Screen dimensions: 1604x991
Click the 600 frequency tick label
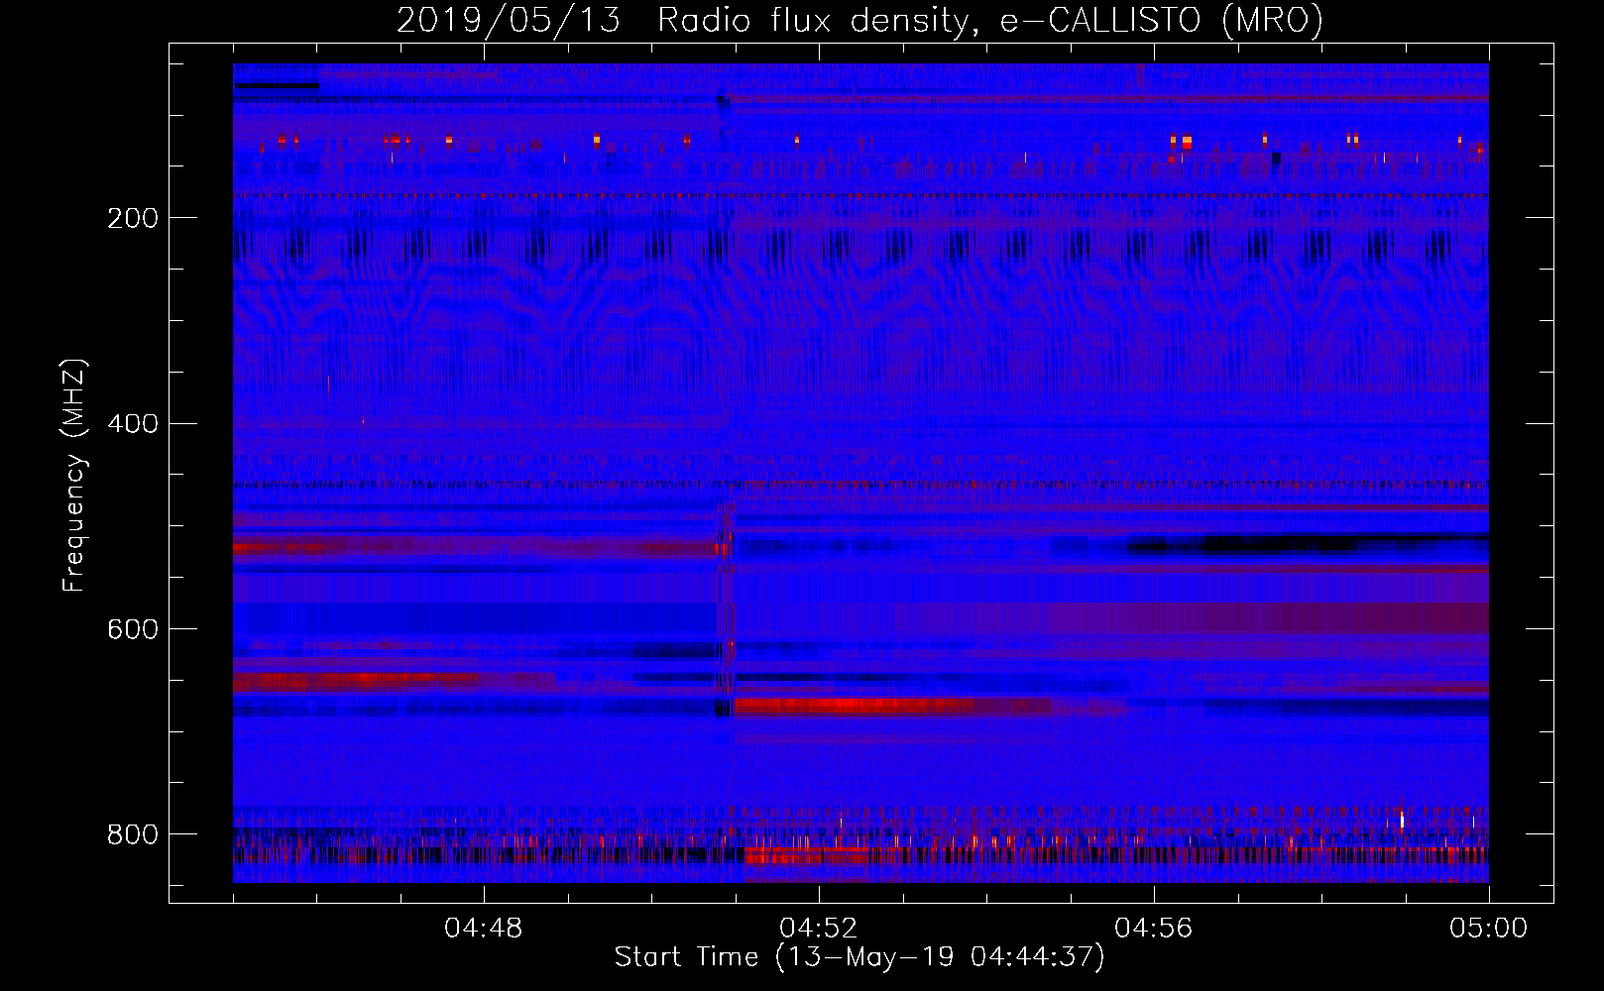pos(133,630)
